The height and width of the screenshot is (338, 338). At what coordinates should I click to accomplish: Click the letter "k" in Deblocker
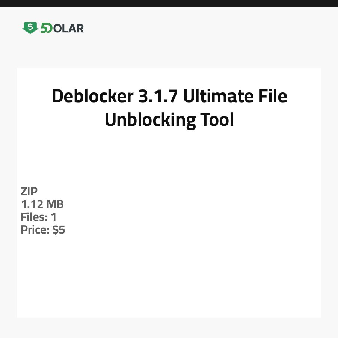click(112, 96)
